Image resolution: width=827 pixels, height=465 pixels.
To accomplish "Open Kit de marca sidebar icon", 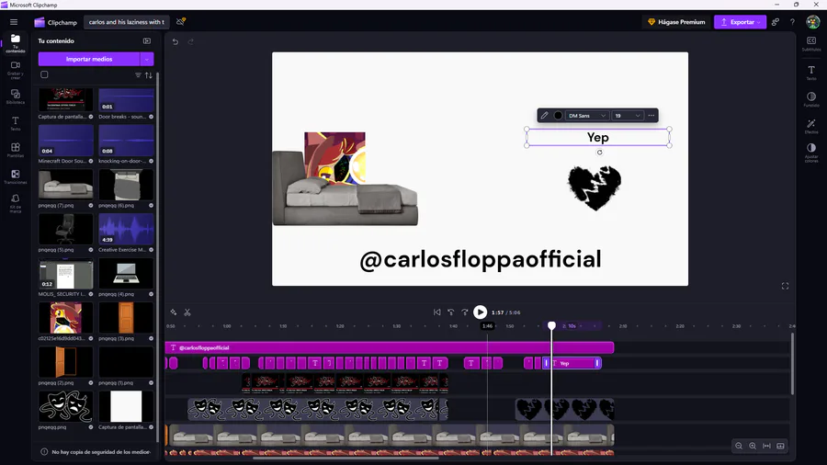I will 16,203.
